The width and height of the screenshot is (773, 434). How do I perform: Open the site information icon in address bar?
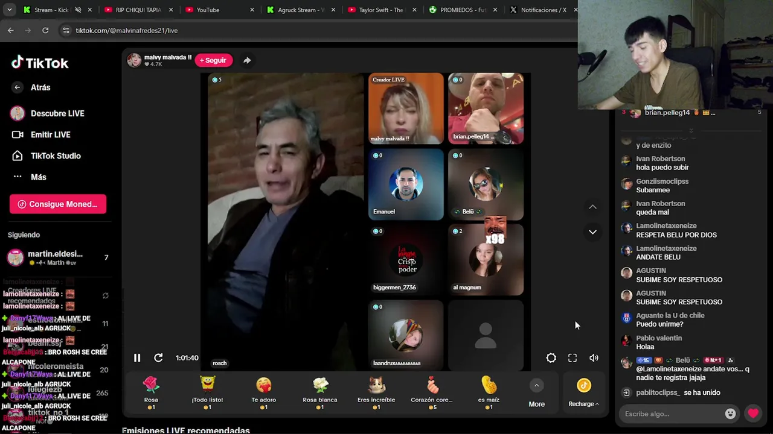coord(66,30)
